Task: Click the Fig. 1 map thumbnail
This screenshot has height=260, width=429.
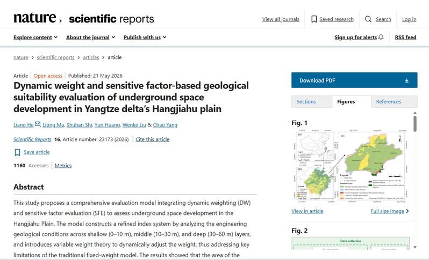Action: (351, 166)
